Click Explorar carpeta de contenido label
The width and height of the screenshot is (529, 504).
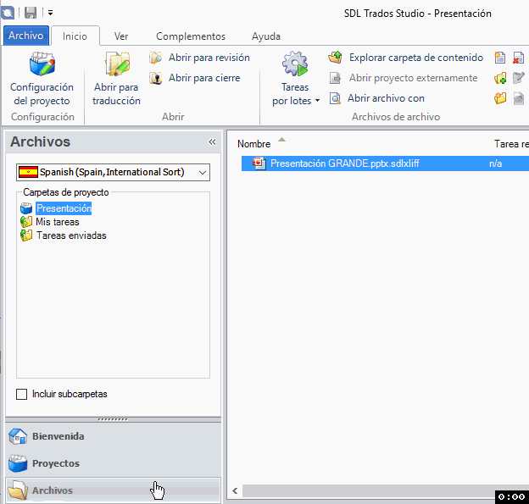pyautogui.click(x=416, y=58)
